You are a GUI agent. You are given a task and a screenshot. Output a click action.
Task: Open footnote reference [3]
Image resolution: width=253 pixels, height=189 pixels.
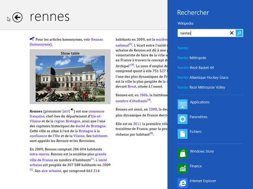click(131, 44)
